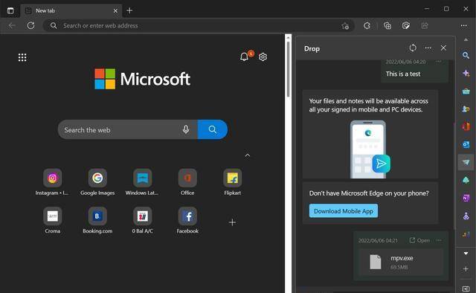The height and width of the screenshot is (293, 476).
Task: Click the Your files and notes info card
Action: [x=370, y=134]
